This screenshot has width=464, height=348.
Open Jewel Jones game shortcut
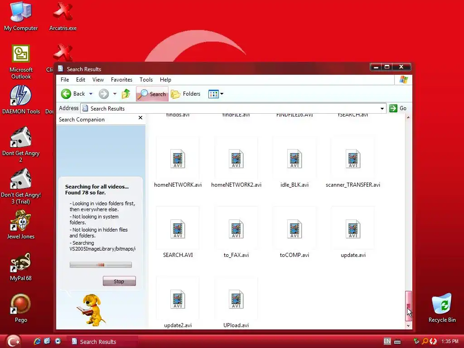click(x=21, y=225)
